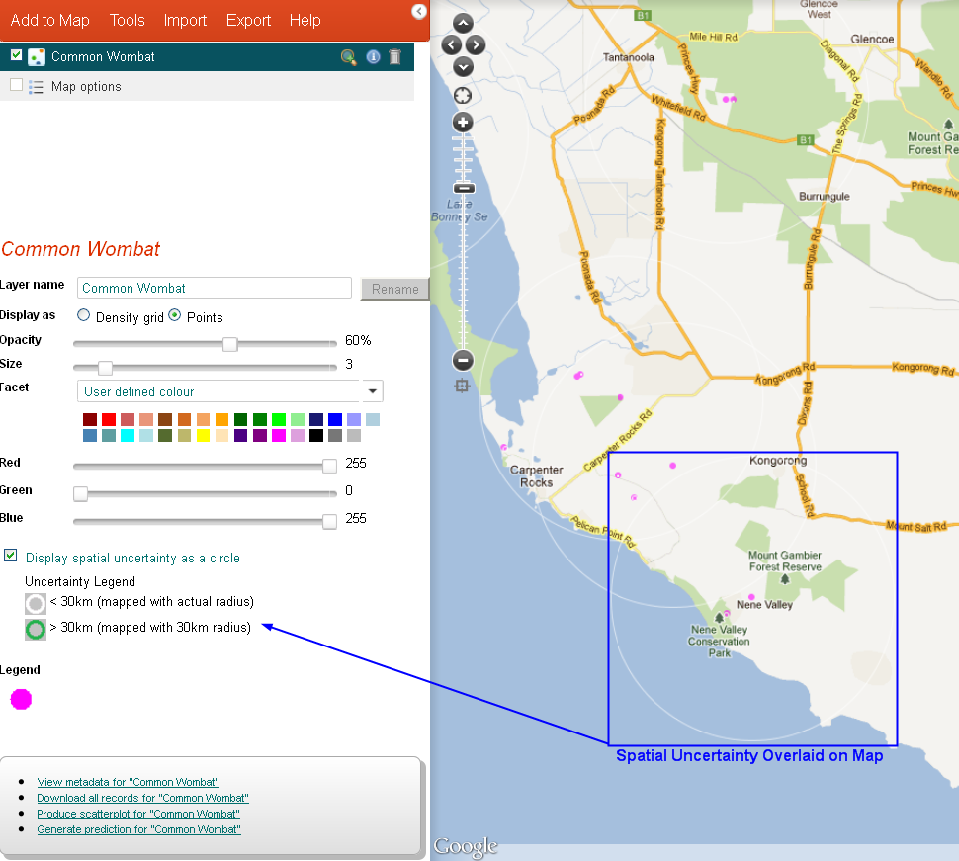Delete Common Wombat layer with trash icon
The height and width of the screenshot is (861, 959).
[395, 57]
